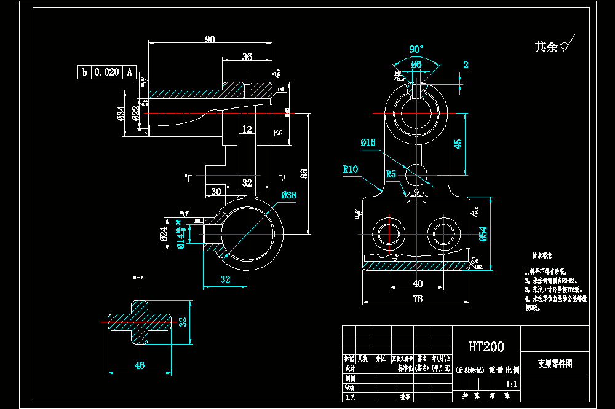
Task: Pick the Ø14 toleranced dimension text
Action: pyautogui.click(x=180, y=234)
